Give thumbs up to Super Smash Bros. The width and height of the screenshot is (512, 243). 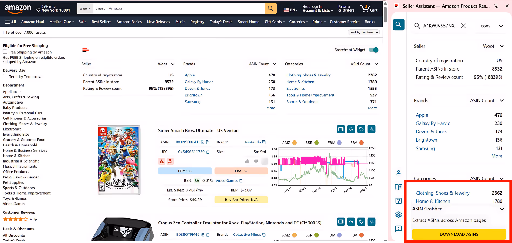pyautogui.click(x=247, y=161)
